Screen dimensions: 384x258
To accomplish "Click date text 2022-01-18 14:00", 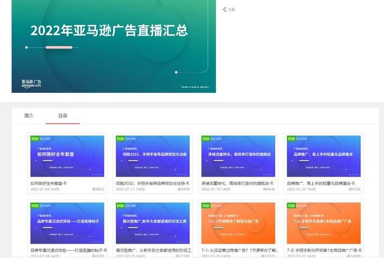I will coord(216,189).
